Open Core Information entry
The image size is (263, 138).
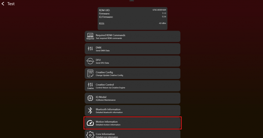click(x=133, y=134)
